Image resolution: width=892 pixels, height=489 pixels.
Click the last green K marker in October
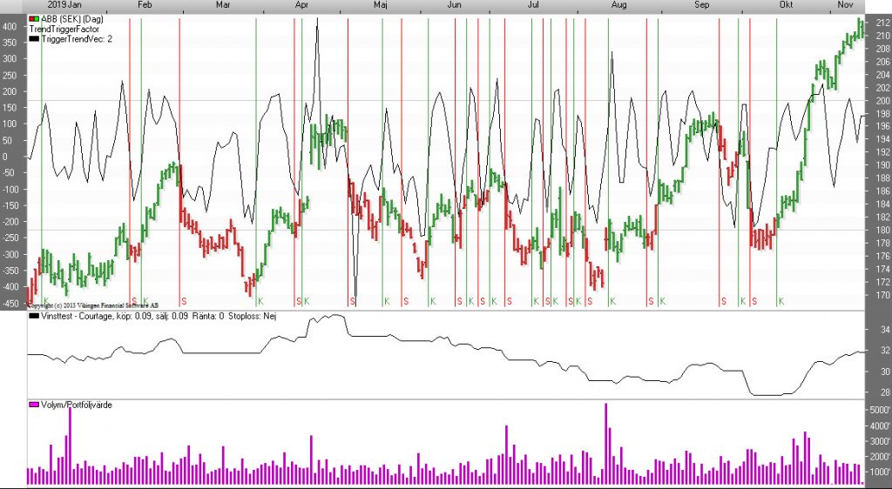780,301
